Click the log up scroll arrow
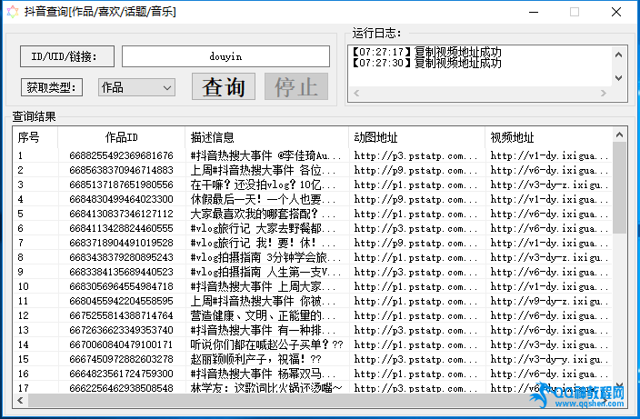This screenshot has width=640, height=419. (x=619, y=55)
